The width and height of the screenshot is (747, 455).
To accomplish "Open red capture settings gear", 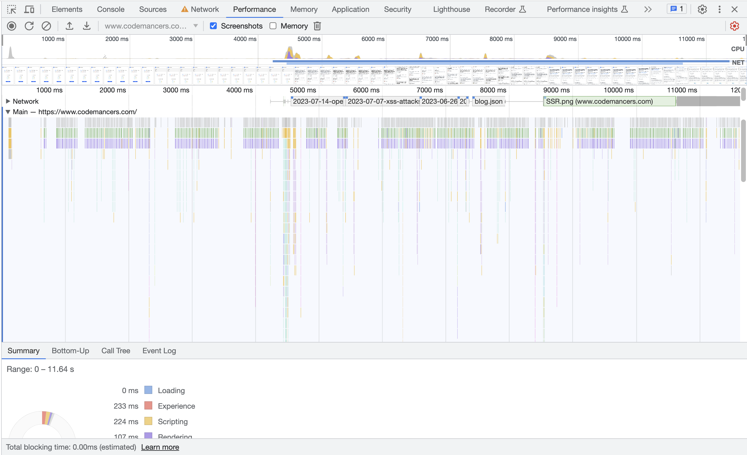I will 734,26.
